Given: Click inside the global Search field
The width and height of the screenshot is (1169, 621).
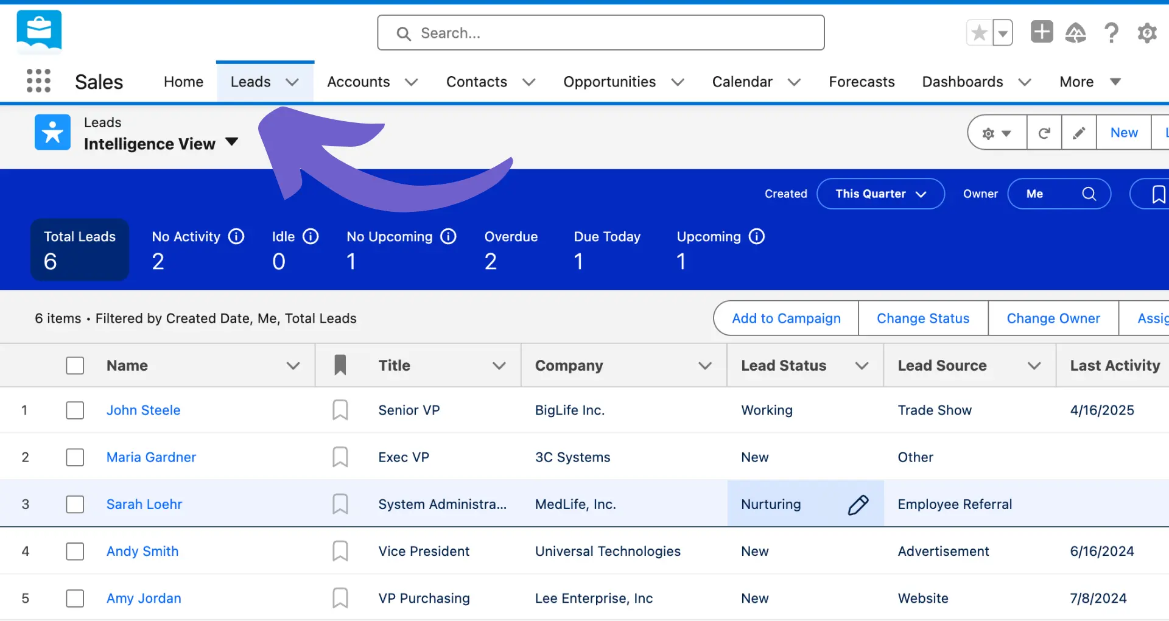Looking at the screenshot, I should pyautogui.click(x=601, y=33).
